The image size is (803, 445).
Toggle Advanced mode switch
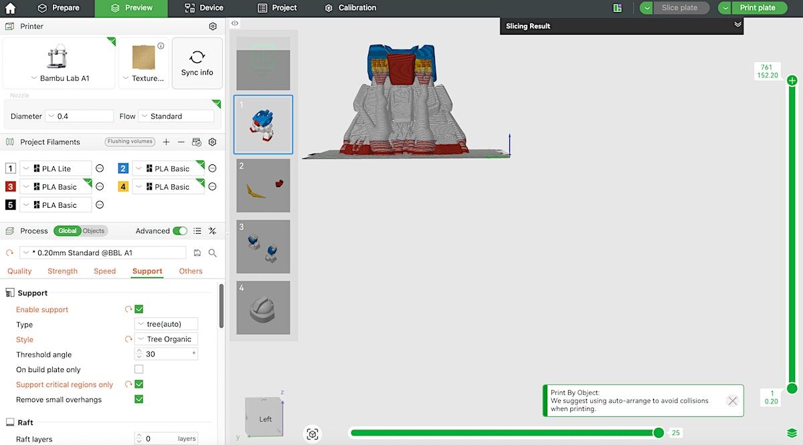(180, 231)
